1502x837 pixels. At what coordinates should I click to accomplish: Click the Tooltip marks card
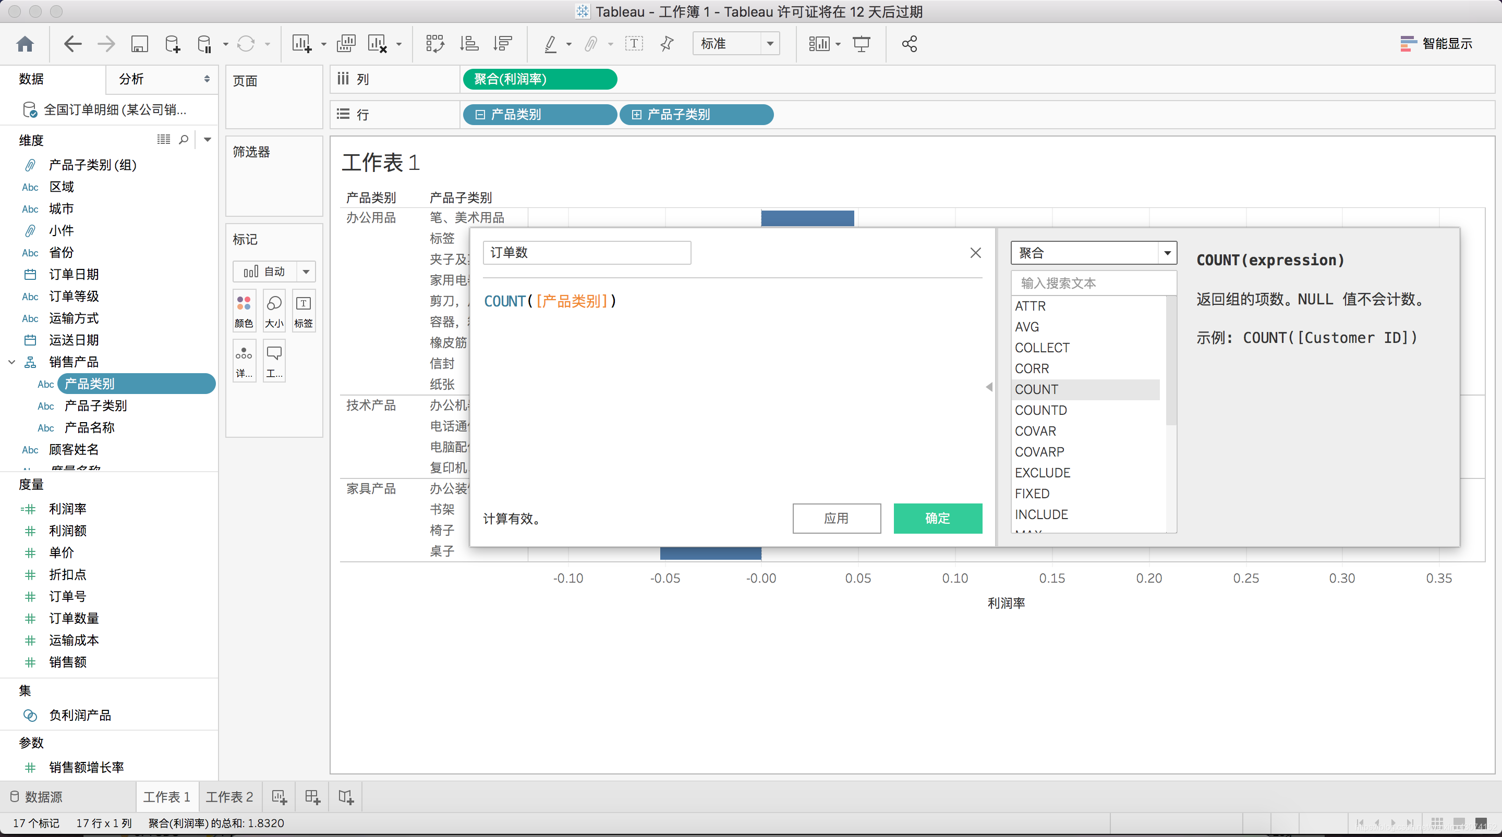pos(274,361)
